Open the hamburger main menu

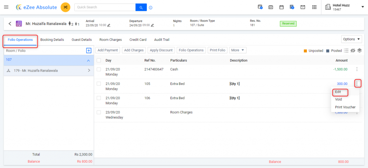coord(6,7)
